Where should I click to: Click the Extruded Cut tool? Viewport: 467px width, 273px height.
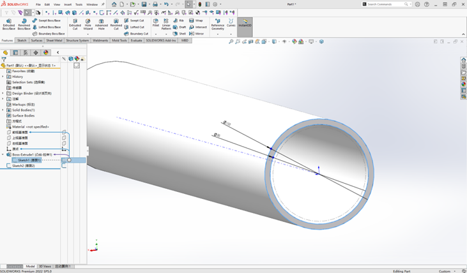(75, 24)
